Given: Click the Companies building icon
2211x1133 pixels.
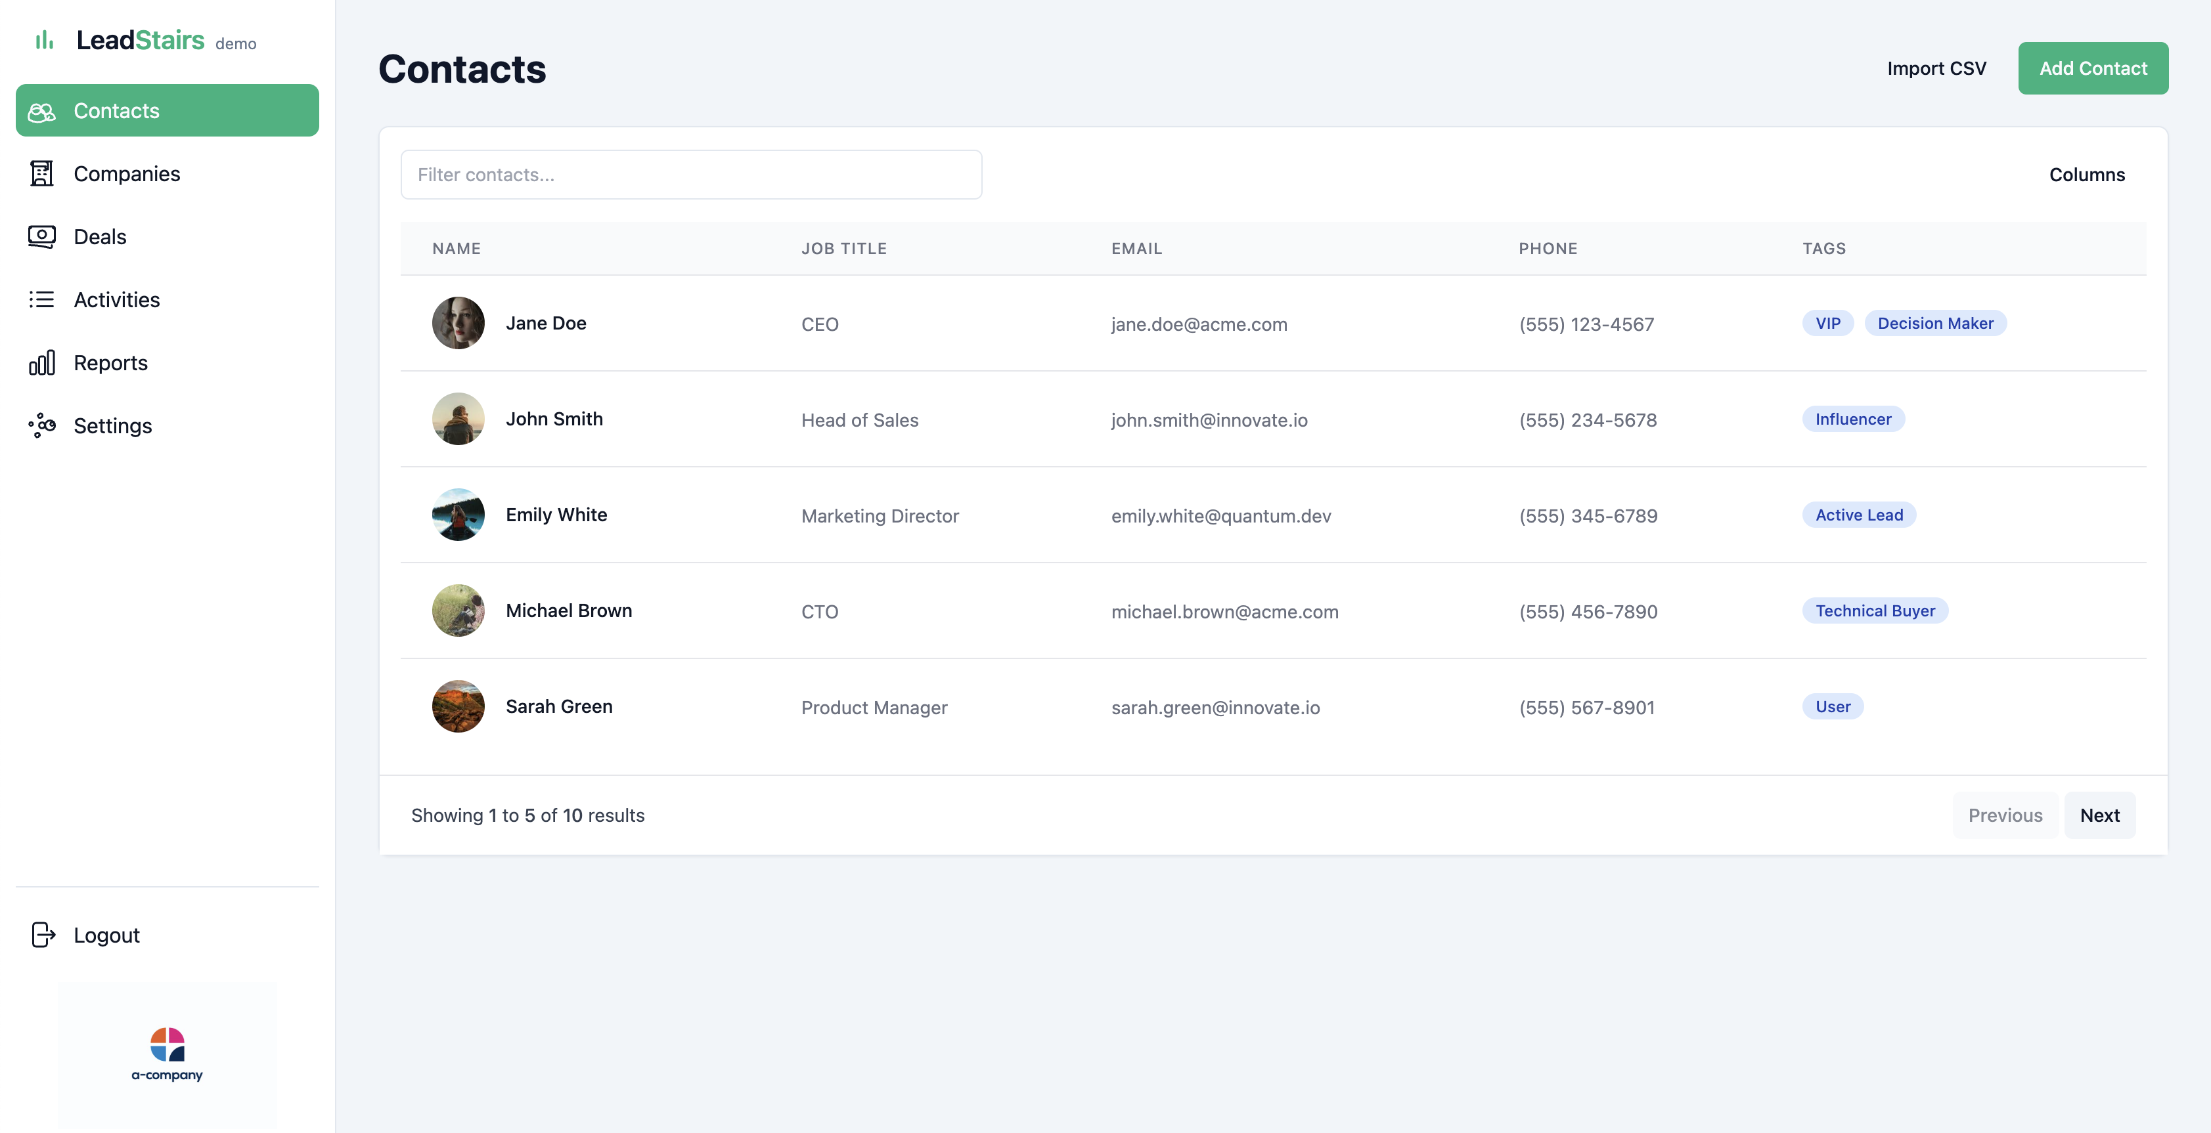Looking at the screenshot, I should tap(41, 173).
